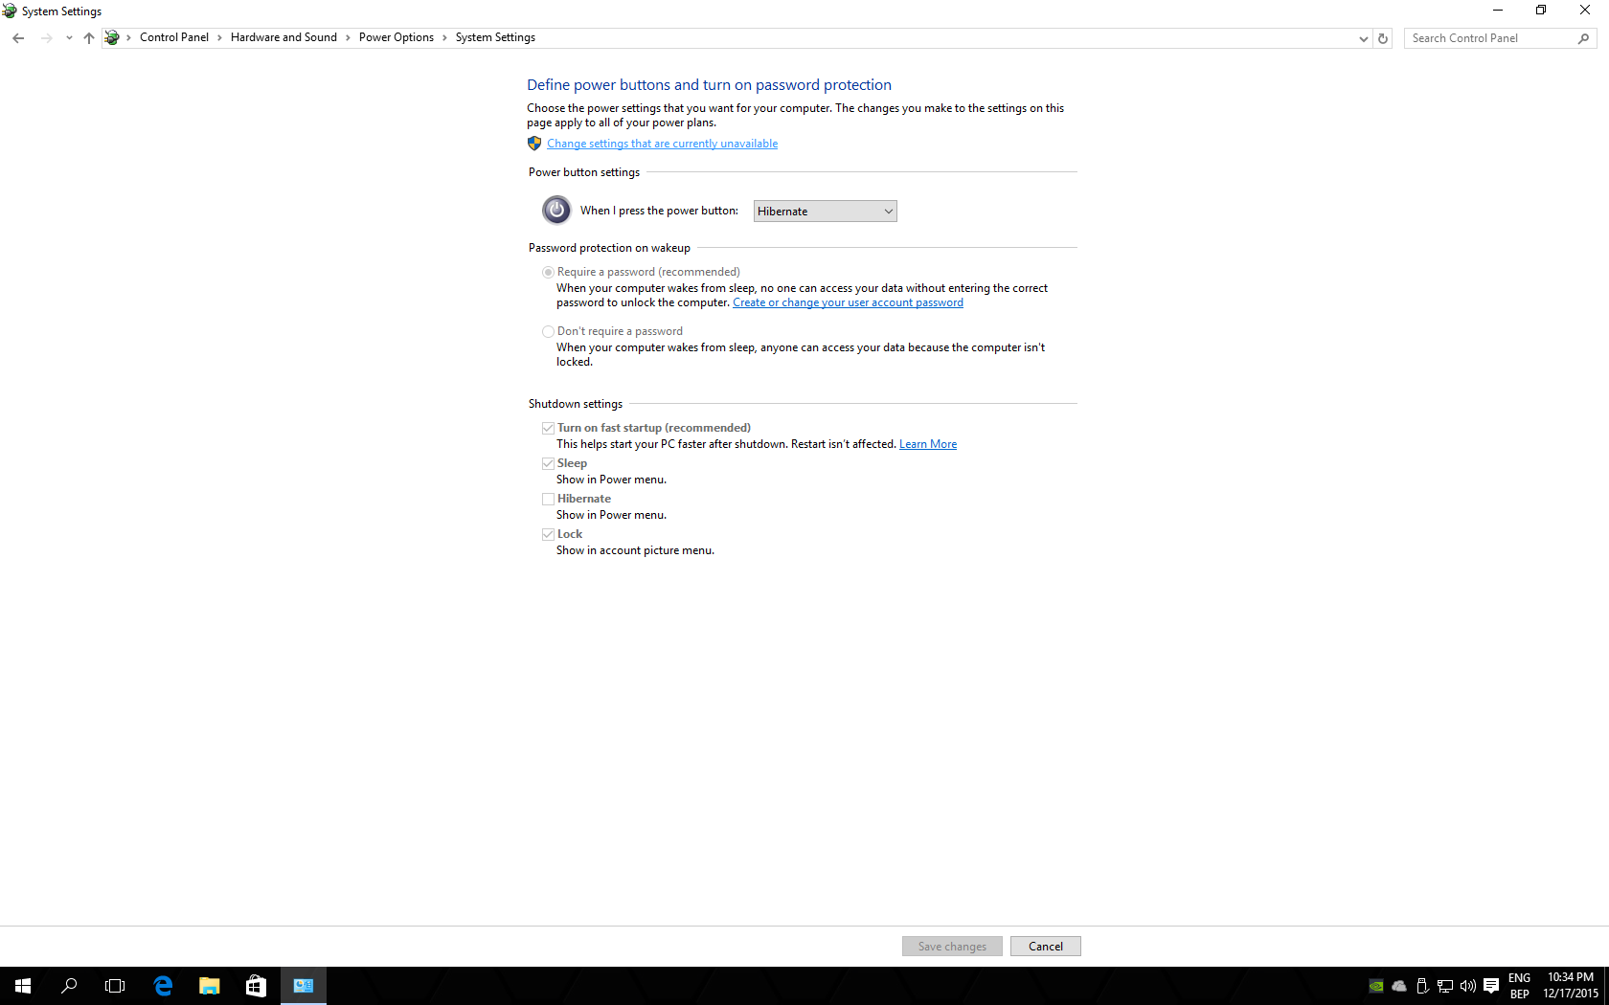Launch Microsoft Edge from the taskbar
The image size is (1609, 1005).
click(163, 986)
